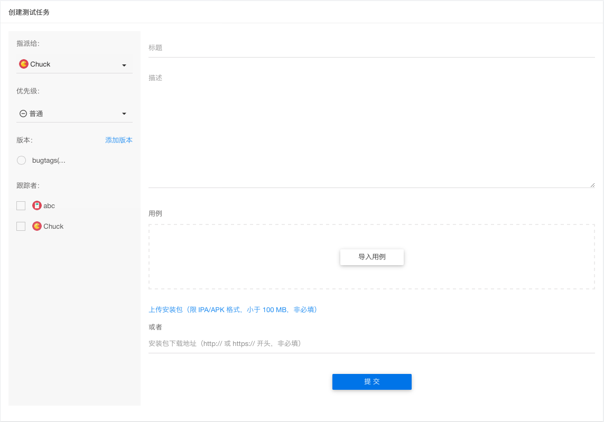This screenshot has height=422, width=604.
Task: Click the 普通 priority value text
Action: [x=36, y=114]
